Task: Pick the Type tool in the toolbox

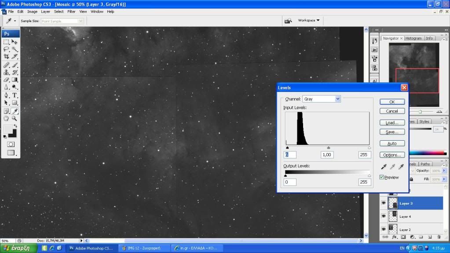Action: pyautogui.click(x=15, y=95)
